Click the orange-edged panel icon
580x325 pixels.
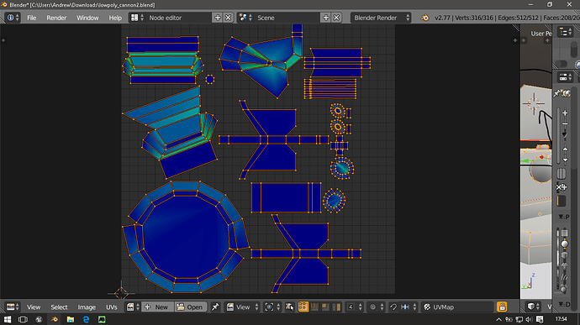(562, 202)
